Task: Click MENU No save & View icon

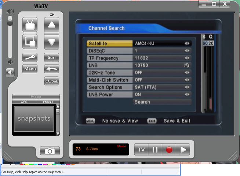Action: (x=90, y=121)
